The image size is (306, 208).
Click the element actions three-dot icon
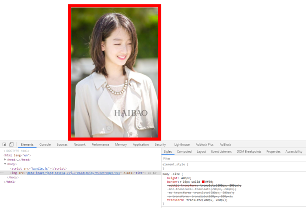[2, 173]
